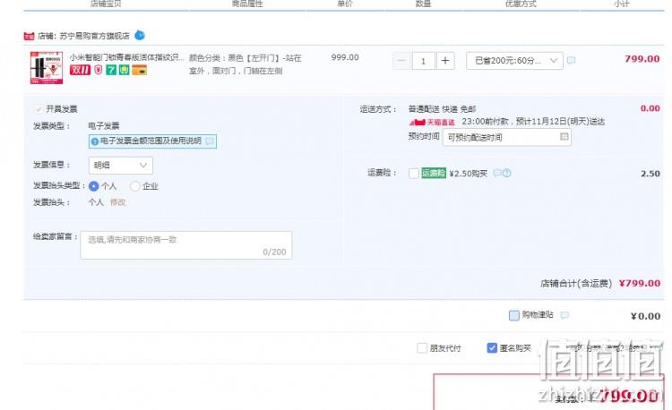Open 电子发票金额范围及使用说明 link

pos(151,141)
